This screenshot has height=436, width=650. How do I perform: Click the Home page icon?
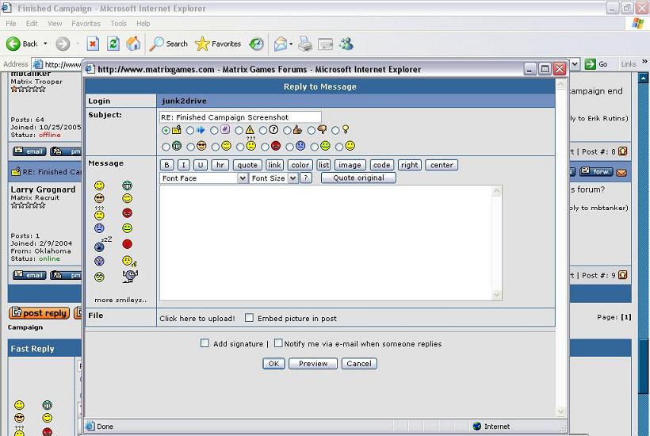tap(133, 44)
